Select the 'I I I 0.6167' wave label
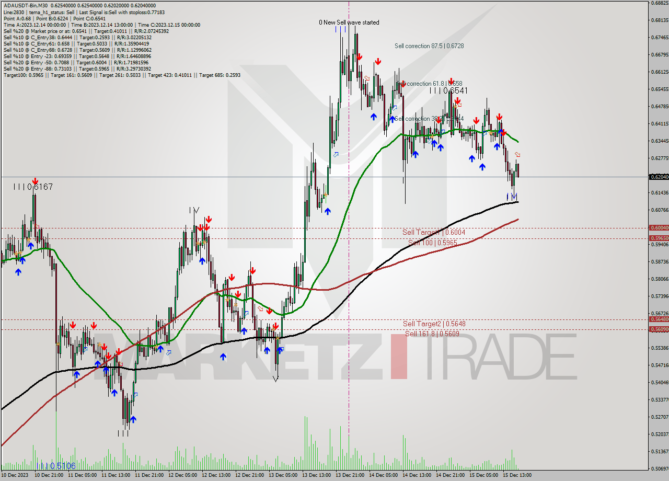 pyautogui.click(x=33, y=187)
